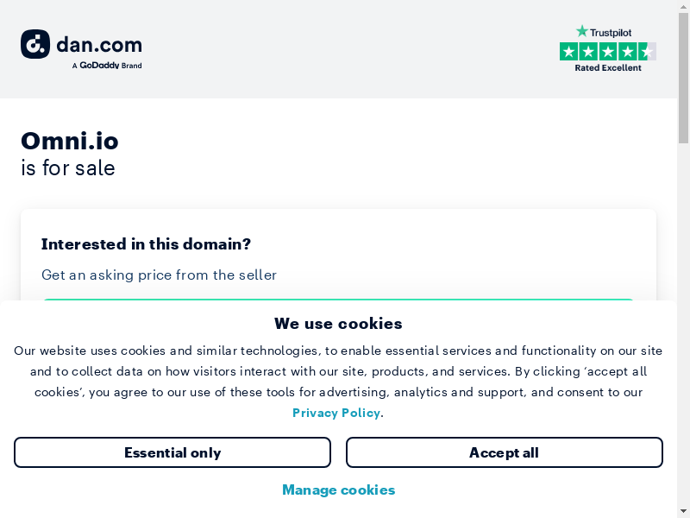Click the dan.com wordmark text
Screen dimensions: 690x518
click(x=99, y=45)
